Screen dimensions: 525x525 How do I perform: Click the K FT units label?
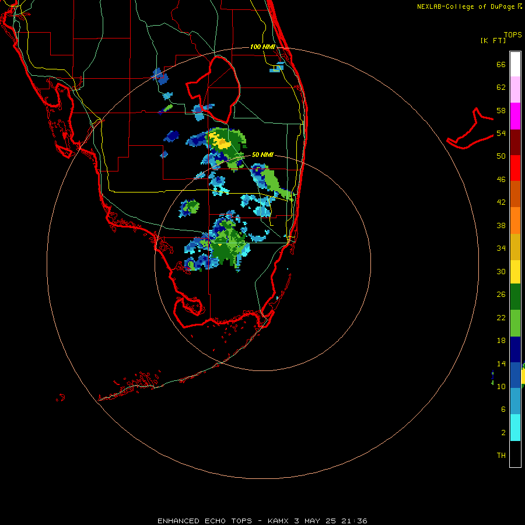[494, 41]
